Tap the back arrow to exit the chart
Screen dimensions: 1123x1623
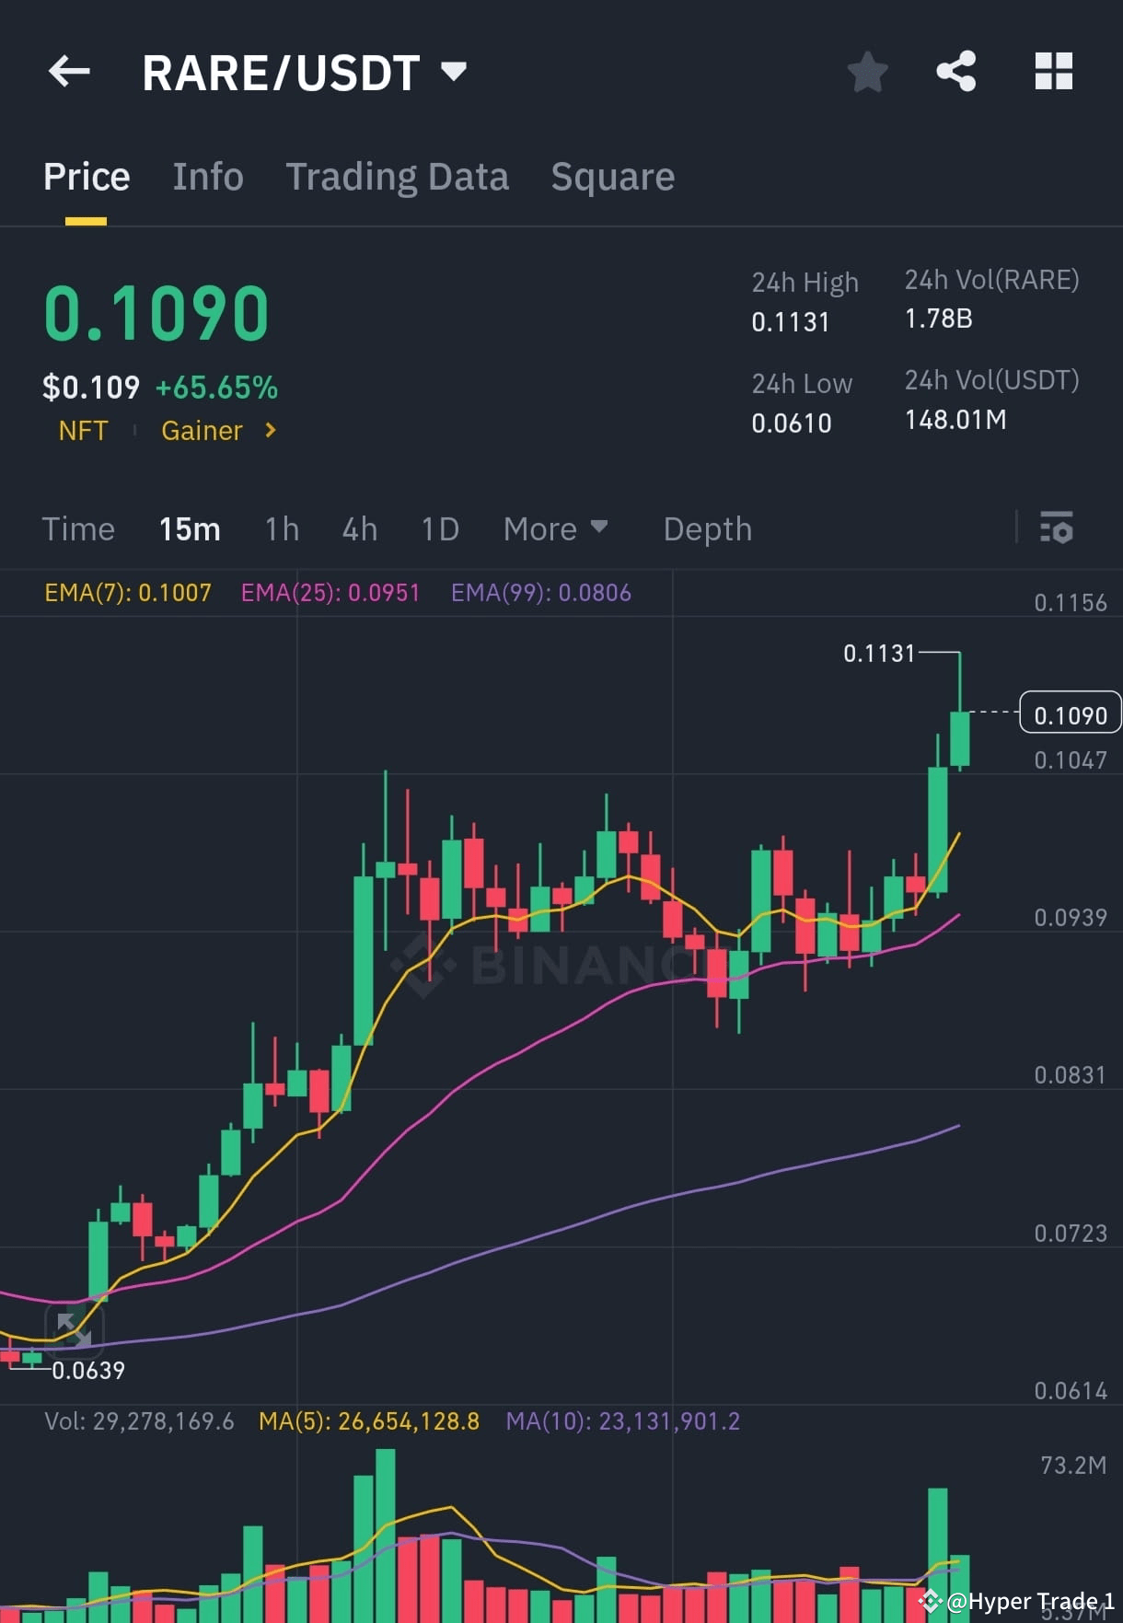point(69,72)
